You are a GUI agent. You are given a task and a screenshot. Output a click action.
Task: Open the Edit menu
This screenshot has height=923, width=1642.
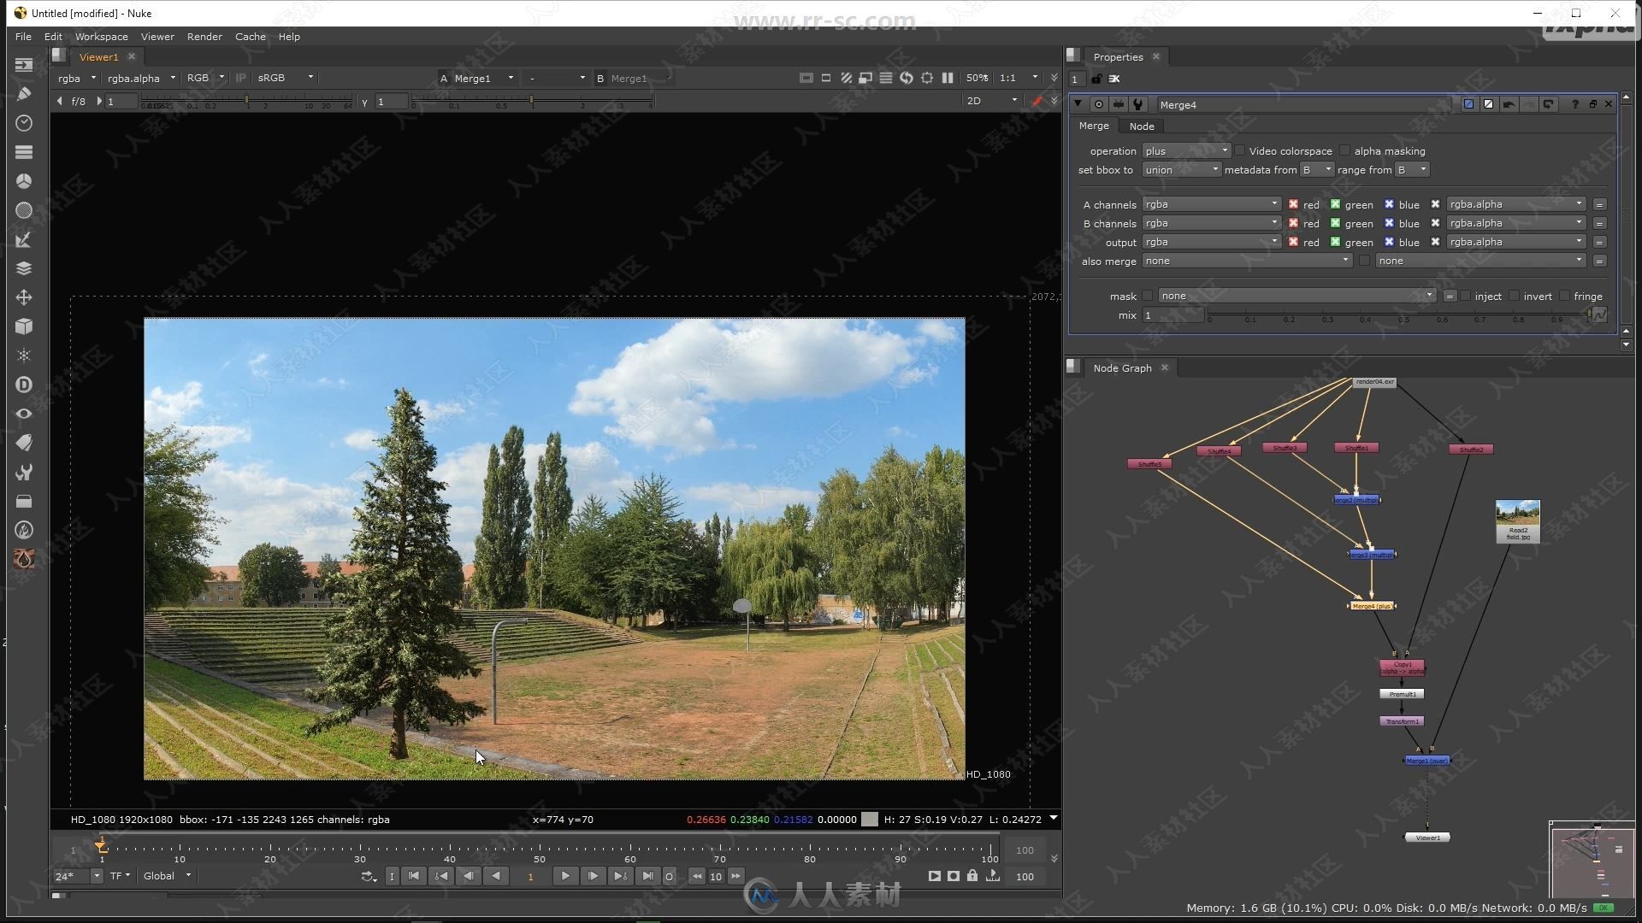53,36
